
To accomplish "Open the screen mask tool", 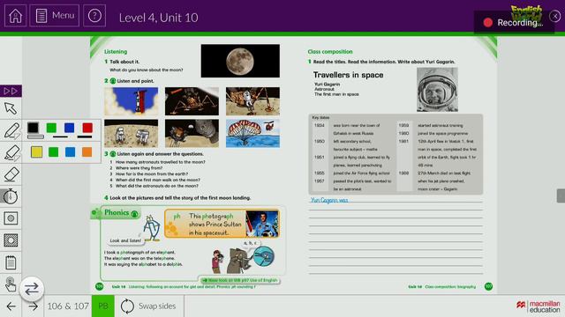I will (11, 240).
